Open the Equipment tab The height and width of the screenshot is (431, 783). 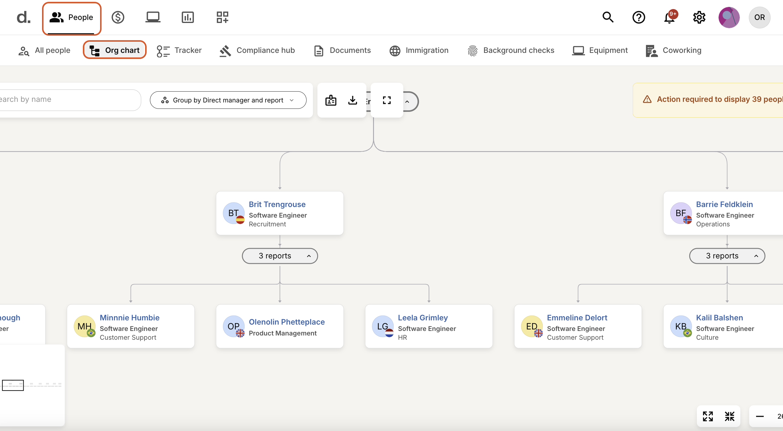(x=600, y=50)
